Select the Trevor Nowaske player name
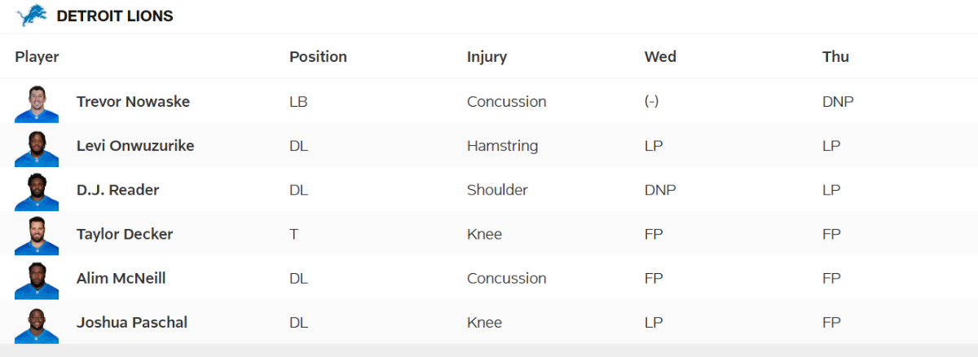Image resolution: width=978 pixels, height=357 pixels. click(133, 102)
